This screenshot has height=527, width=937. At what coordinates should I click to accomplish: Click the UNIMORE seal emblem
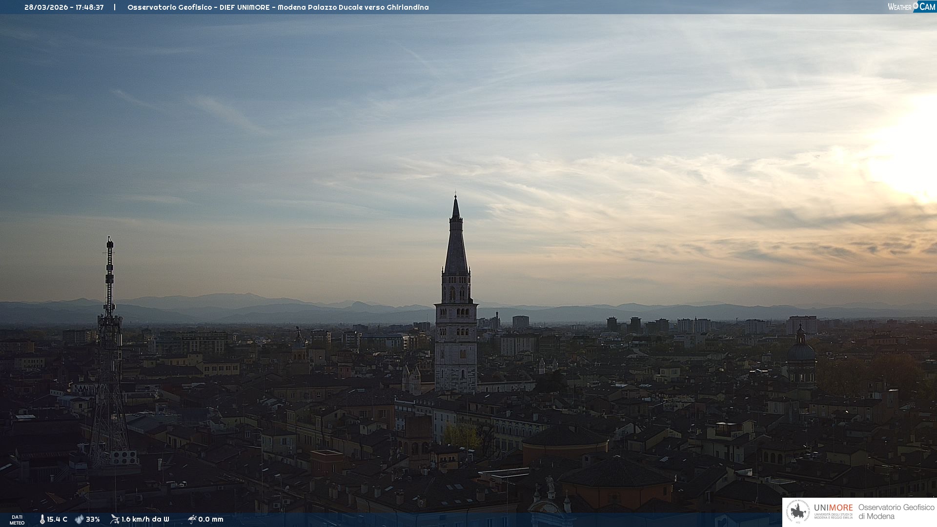coord(798,512)
